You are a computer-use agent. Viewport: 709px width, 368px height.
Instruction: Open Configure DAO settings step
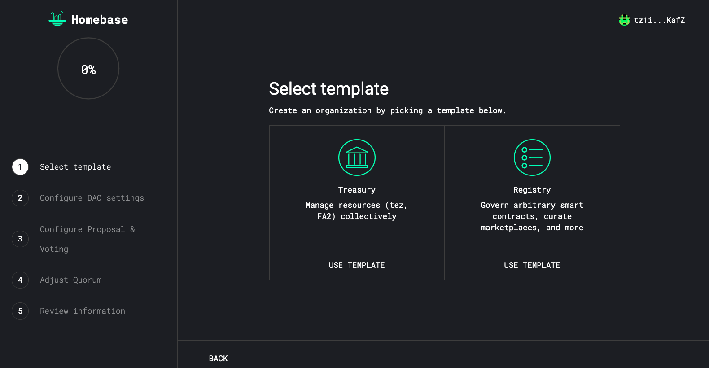pyautogui.click(x=92, y=198)
